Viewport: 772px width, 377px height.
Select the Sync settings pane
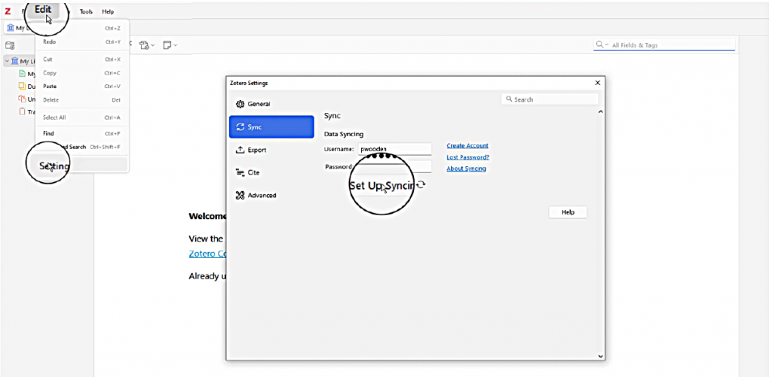[271, 127]
